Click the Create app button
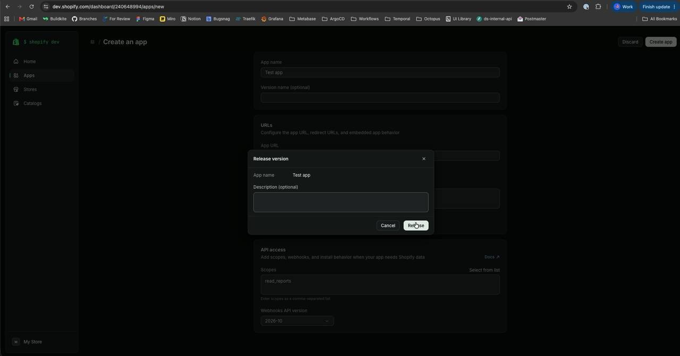This screenshot has width=680, height=356. click(x=661, y=42)
